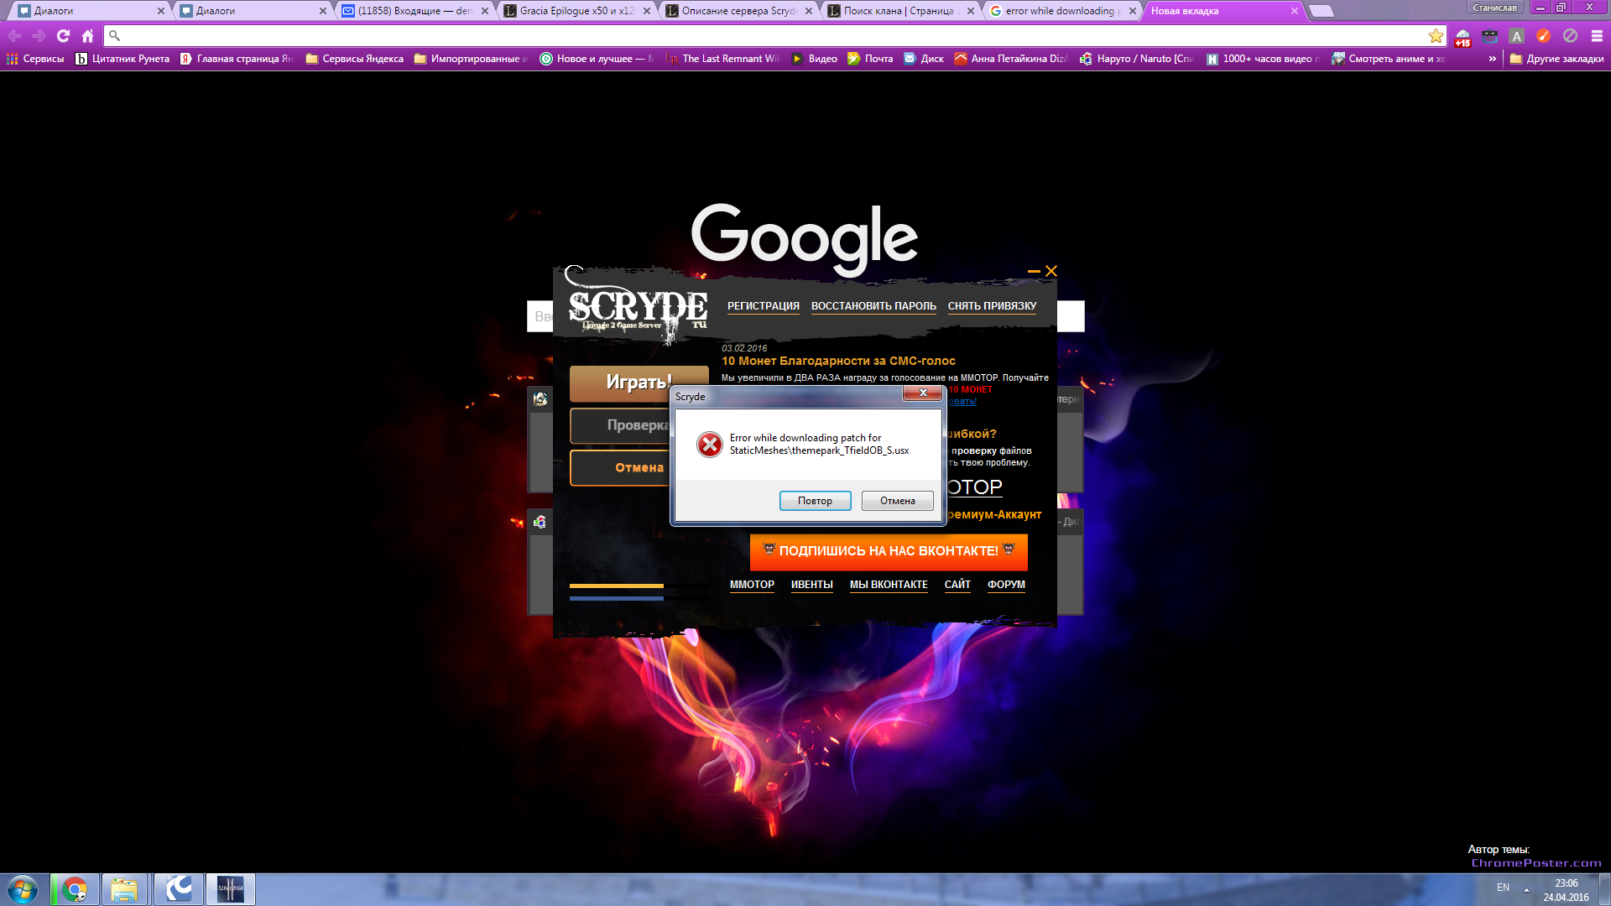Open the Сервисы apps shortcut
The width and height of the screenshot is (1611, 906).
tap(35, 59)
